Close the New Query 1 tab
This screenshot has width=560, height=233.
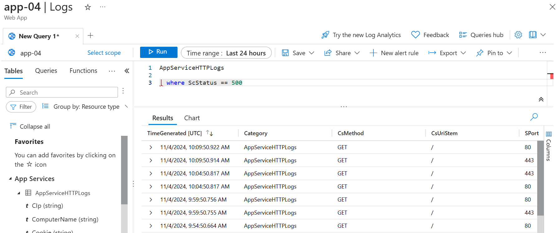coord(77,36)
